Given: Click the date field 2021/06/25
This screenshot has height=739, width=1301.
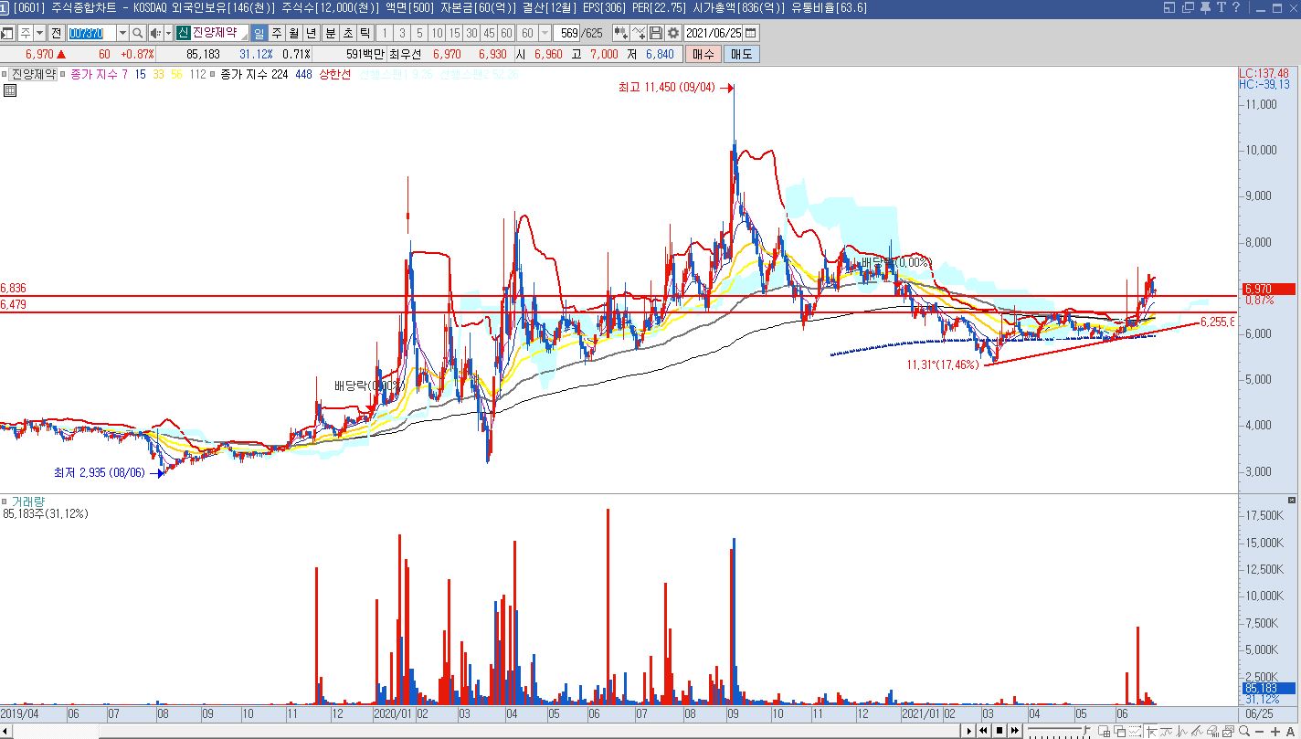Looking at the screenshot, I should [714, 33].
